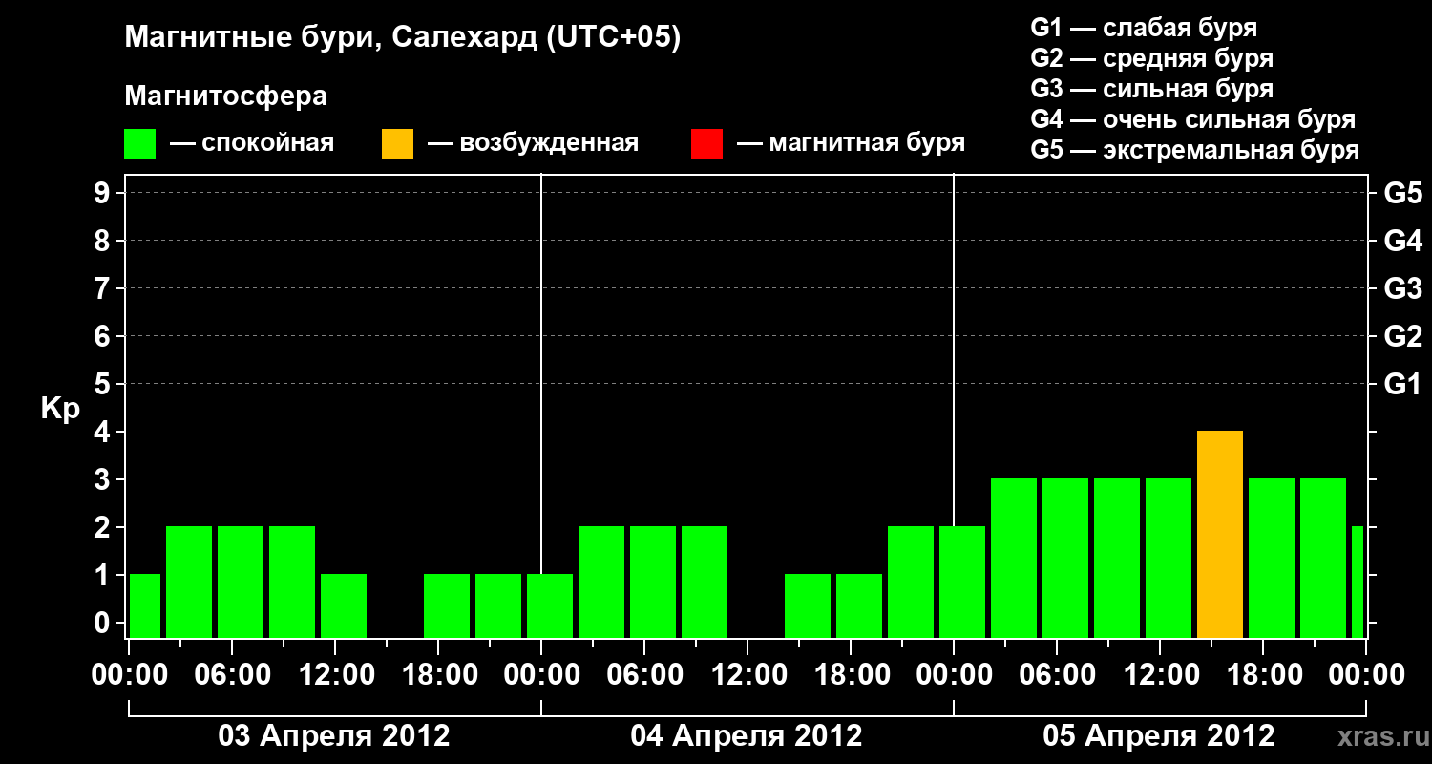Click the '06:00' time label above 04 Апреля

click(x=644, y=675)
